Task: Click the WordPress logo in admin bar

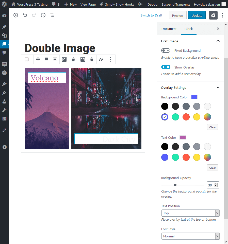Action: pos(4,4)
